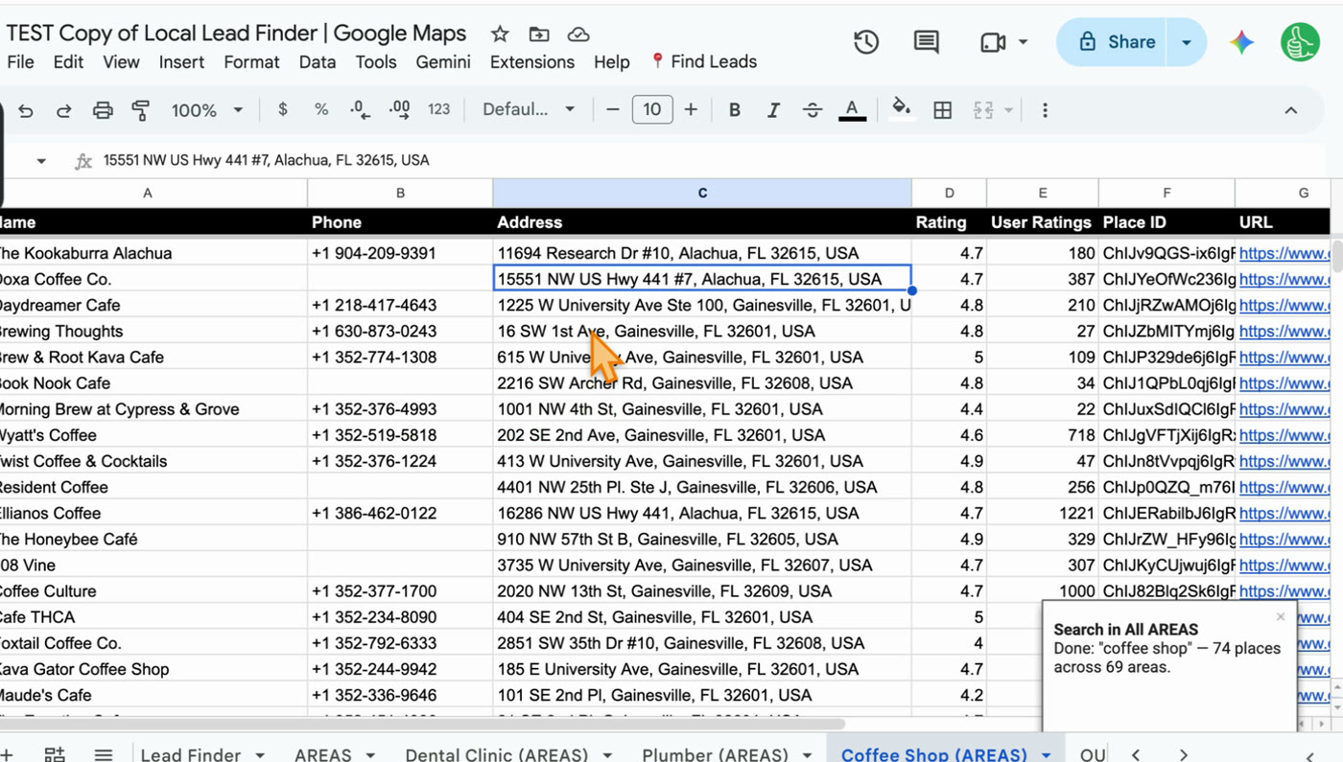The width and height of the screenshot is (1343, 762).
Task: Increase the font size
Action: [x=691, y=109]
